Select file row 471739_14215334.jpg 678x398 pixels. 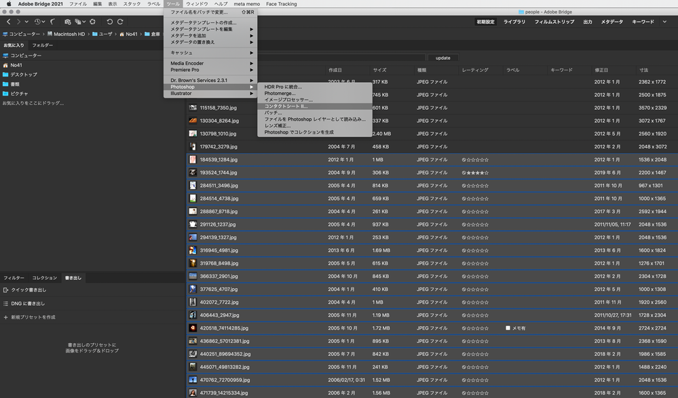432,393
